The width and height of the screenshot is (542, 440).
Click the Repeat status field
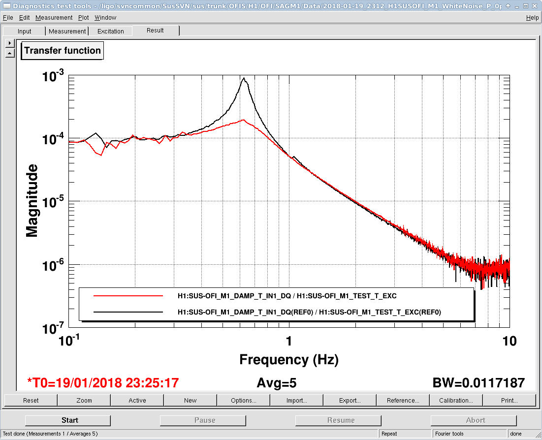(x=405, y=434)
